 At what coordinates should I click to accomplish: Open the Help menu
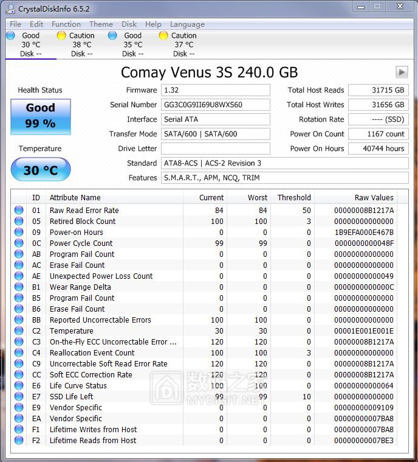pyautogui.click(x=153, y=24)
